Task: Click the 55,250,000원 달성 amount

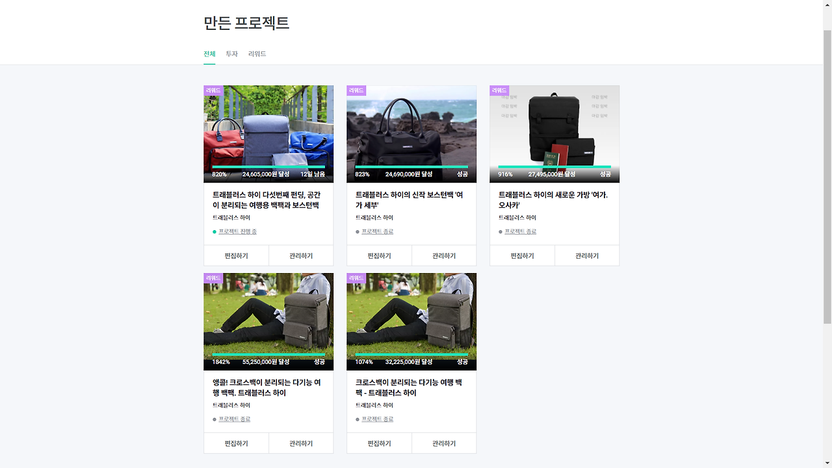Action: 266,362
